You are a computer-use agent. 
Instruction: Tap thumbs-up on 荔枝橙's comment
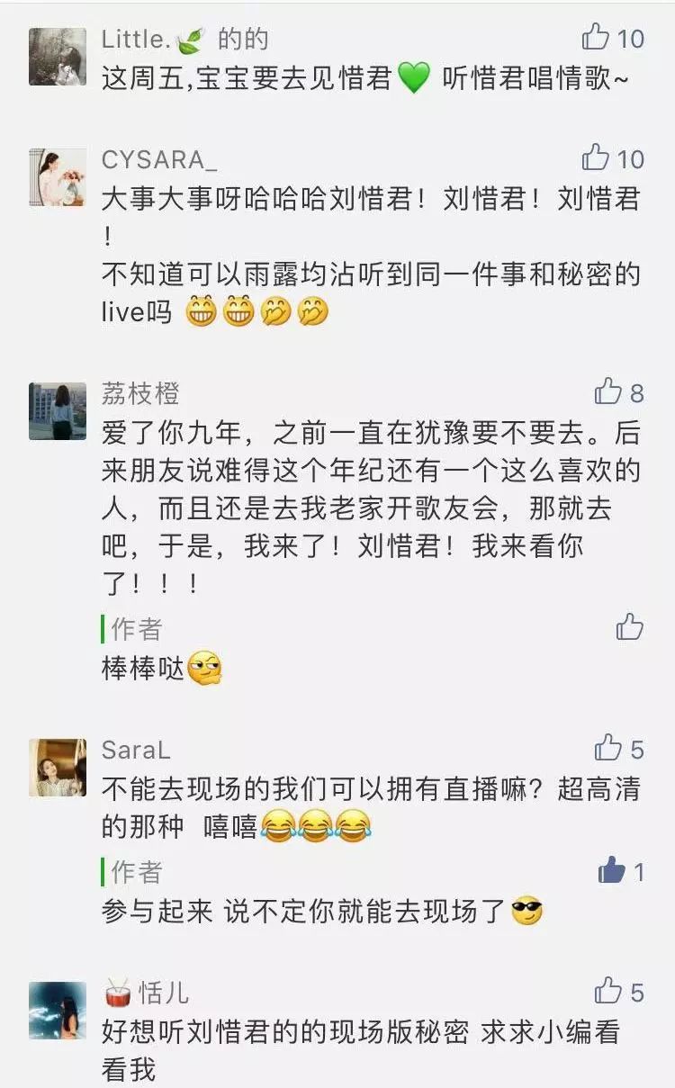coord(608,391)
